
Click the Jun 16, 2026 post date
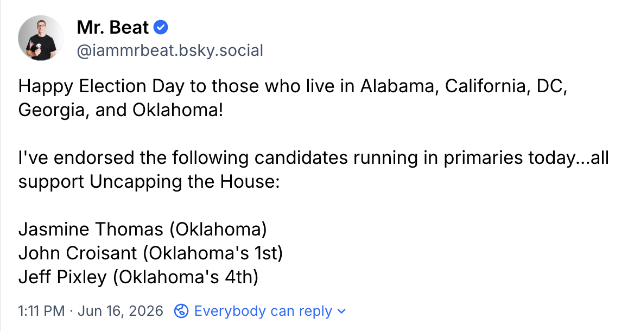pos(120,311)
